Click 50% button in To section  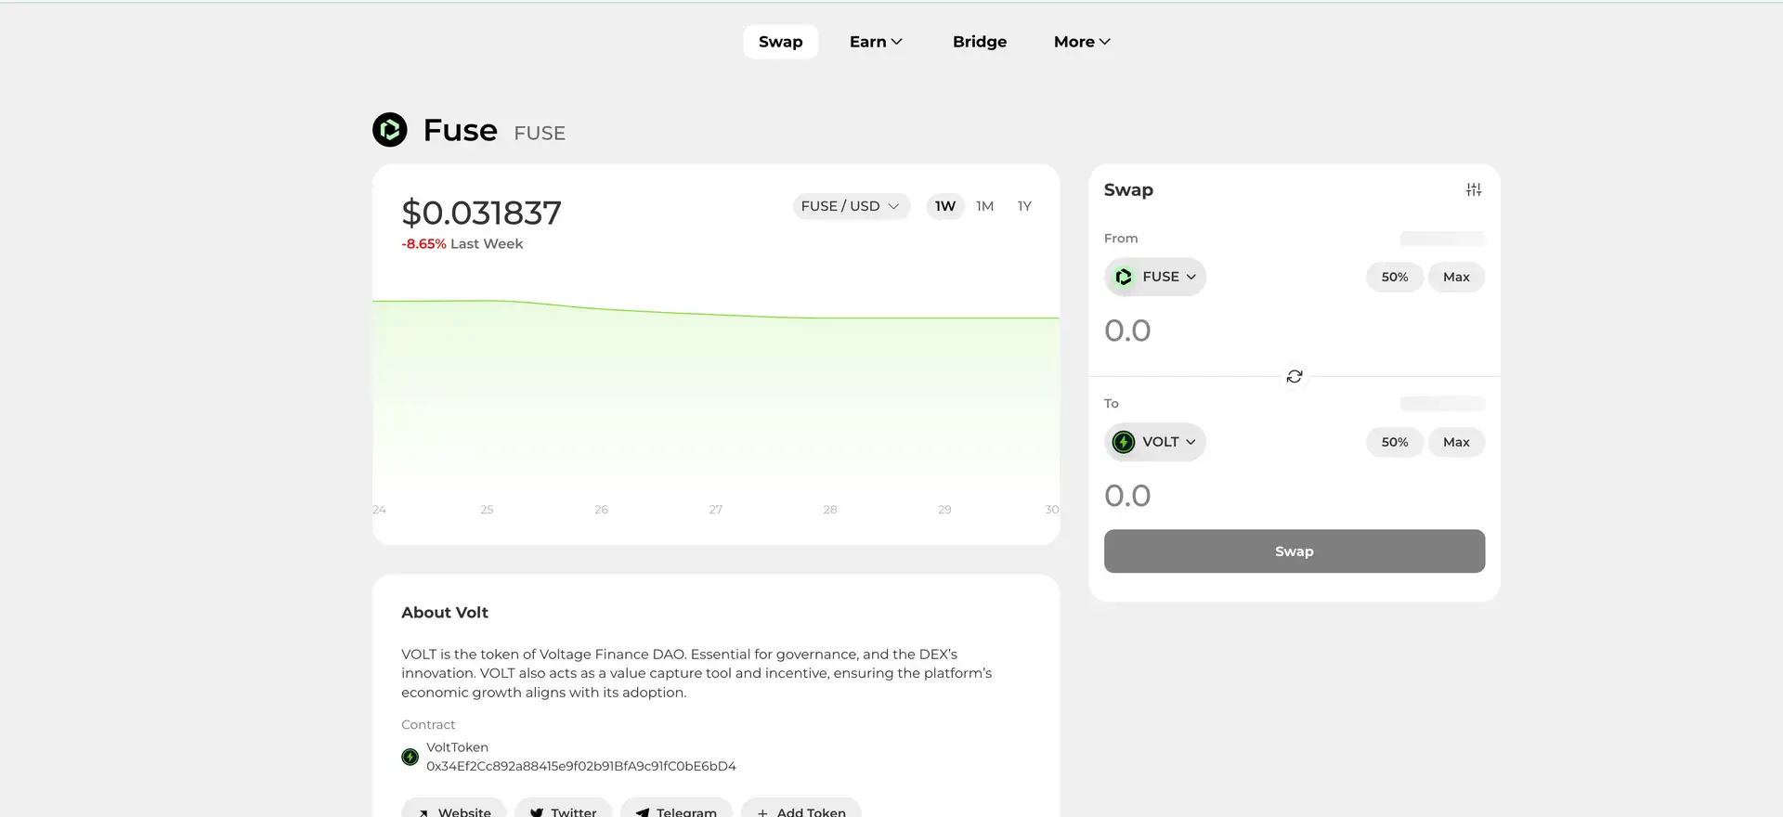(x=1395, y=442)
